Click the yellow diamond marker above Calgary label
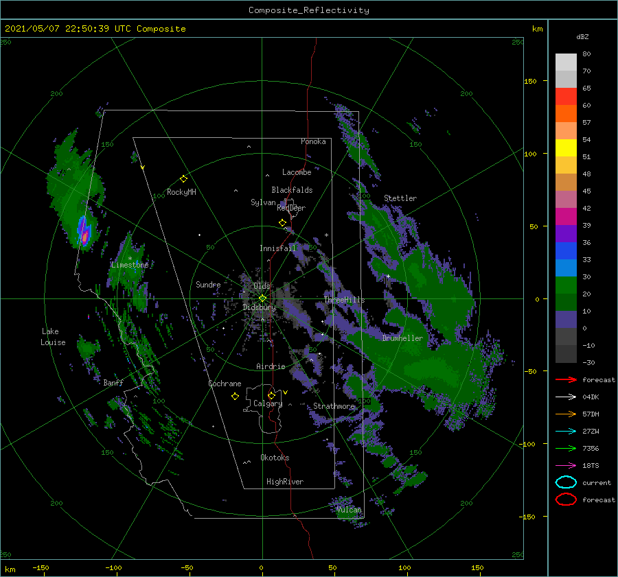 [x=271, y=395]
